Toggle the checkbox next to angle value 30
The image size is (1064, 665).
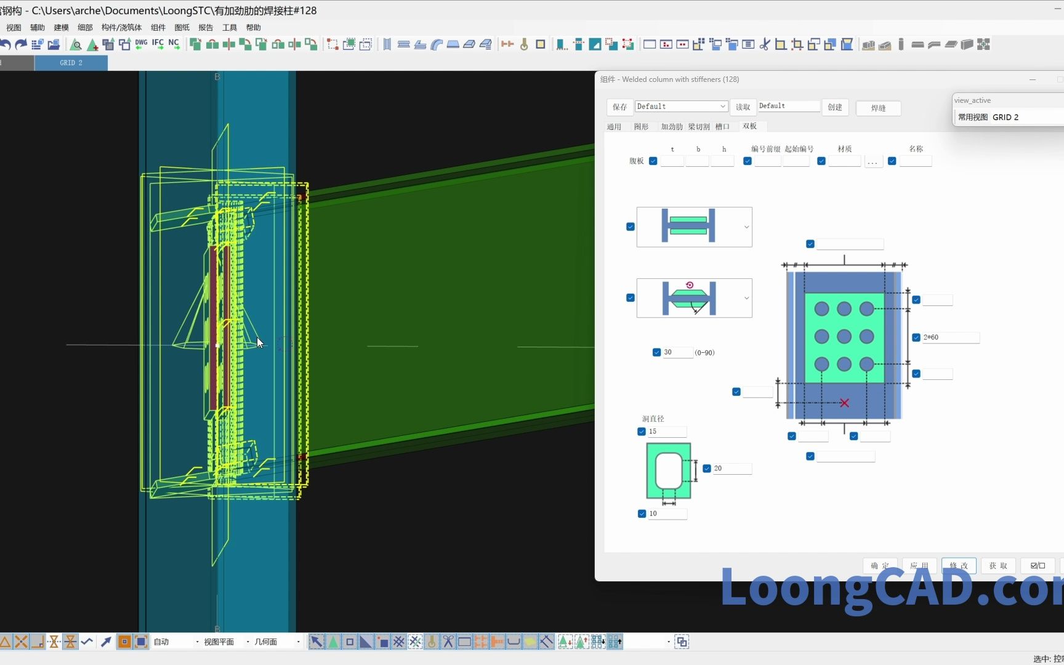[x=656, y=352]
